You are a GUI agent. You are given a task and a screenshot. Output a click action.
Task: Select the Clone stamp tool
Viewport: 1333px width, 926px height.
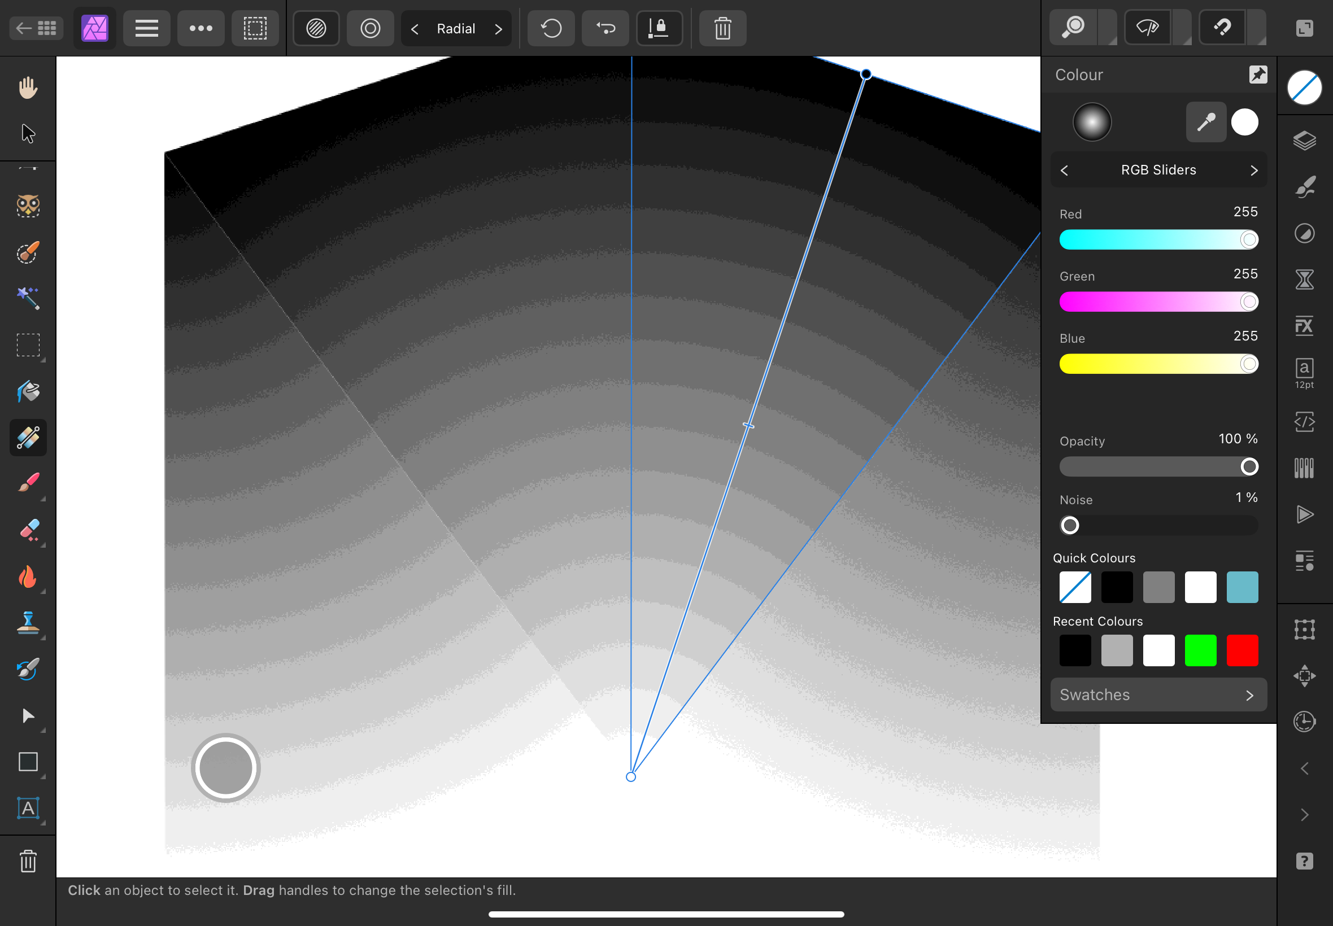click(x=28, y=623)
